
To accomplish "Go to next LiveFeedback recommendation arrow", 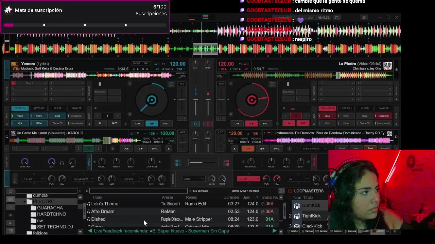I will coord(274,231).
